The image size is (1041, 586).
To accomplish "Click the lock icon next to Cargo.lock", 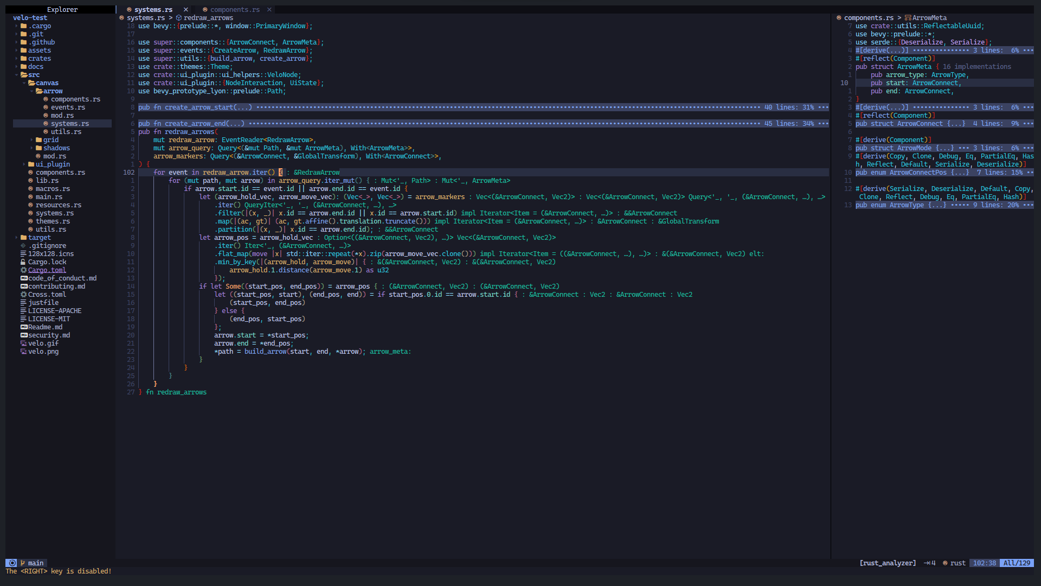I will [x=23, y=262].
